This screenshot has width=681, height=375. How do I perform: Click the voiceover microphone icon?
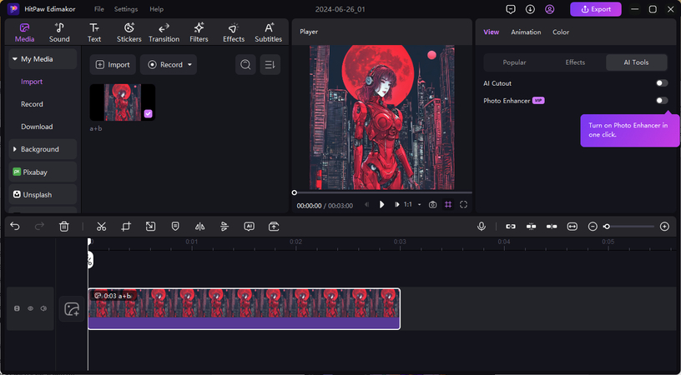point(482,226)
